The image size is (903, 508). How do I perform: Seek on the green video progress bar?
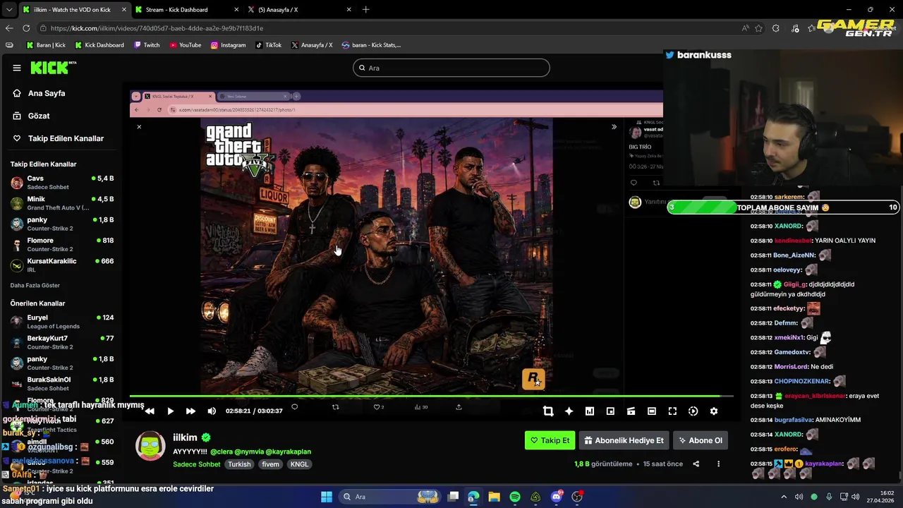pos(431,396)
